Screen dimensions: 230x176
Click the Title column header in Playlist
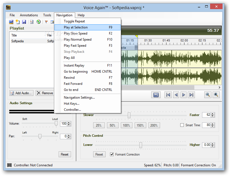tap(27, 35)
